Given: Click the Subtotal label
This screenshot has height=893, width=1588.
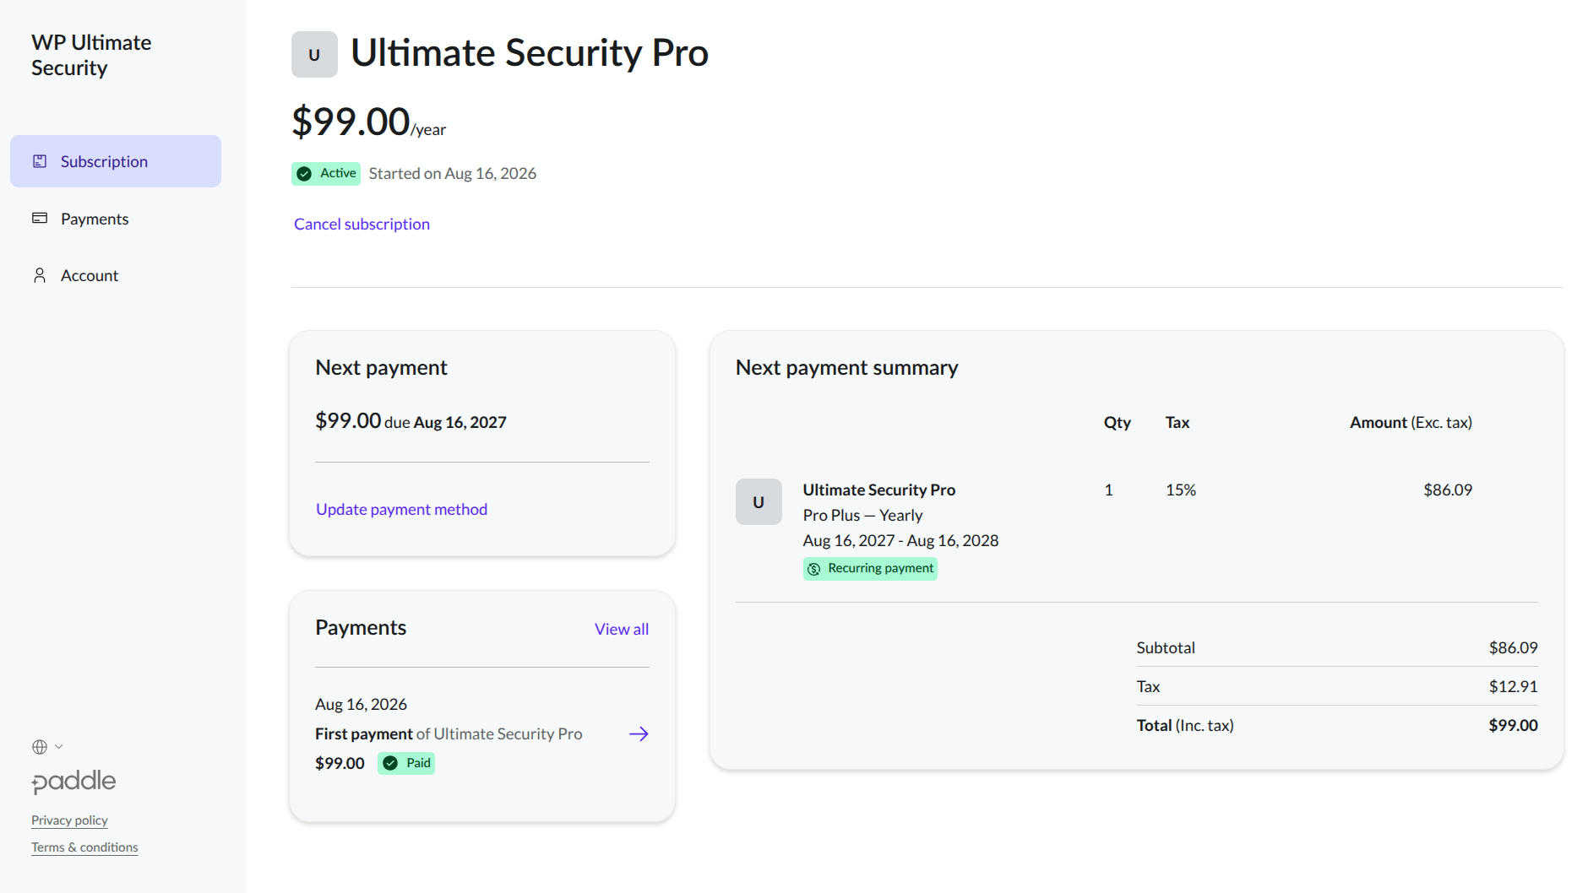Looking at the screenshot, I should point(1166,647).
